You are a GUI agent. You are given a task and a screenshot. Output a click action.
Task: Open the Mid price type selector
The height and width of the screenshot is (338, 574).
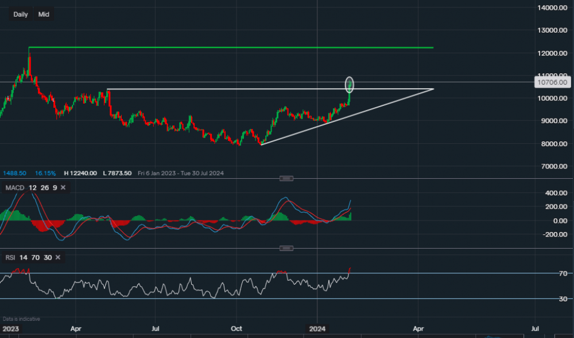[x=44, y=14]
